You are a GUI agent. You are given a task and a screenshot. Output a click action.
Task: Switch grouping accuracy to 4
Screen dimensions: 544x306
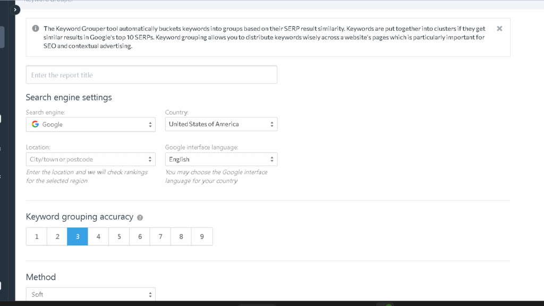98,236
